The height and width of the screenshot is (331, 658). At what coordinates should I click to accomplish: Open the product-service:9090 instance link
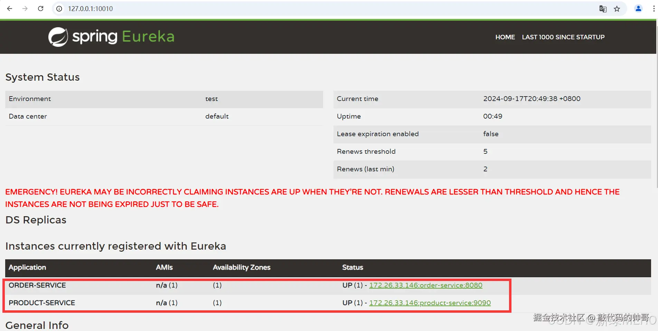430,303
